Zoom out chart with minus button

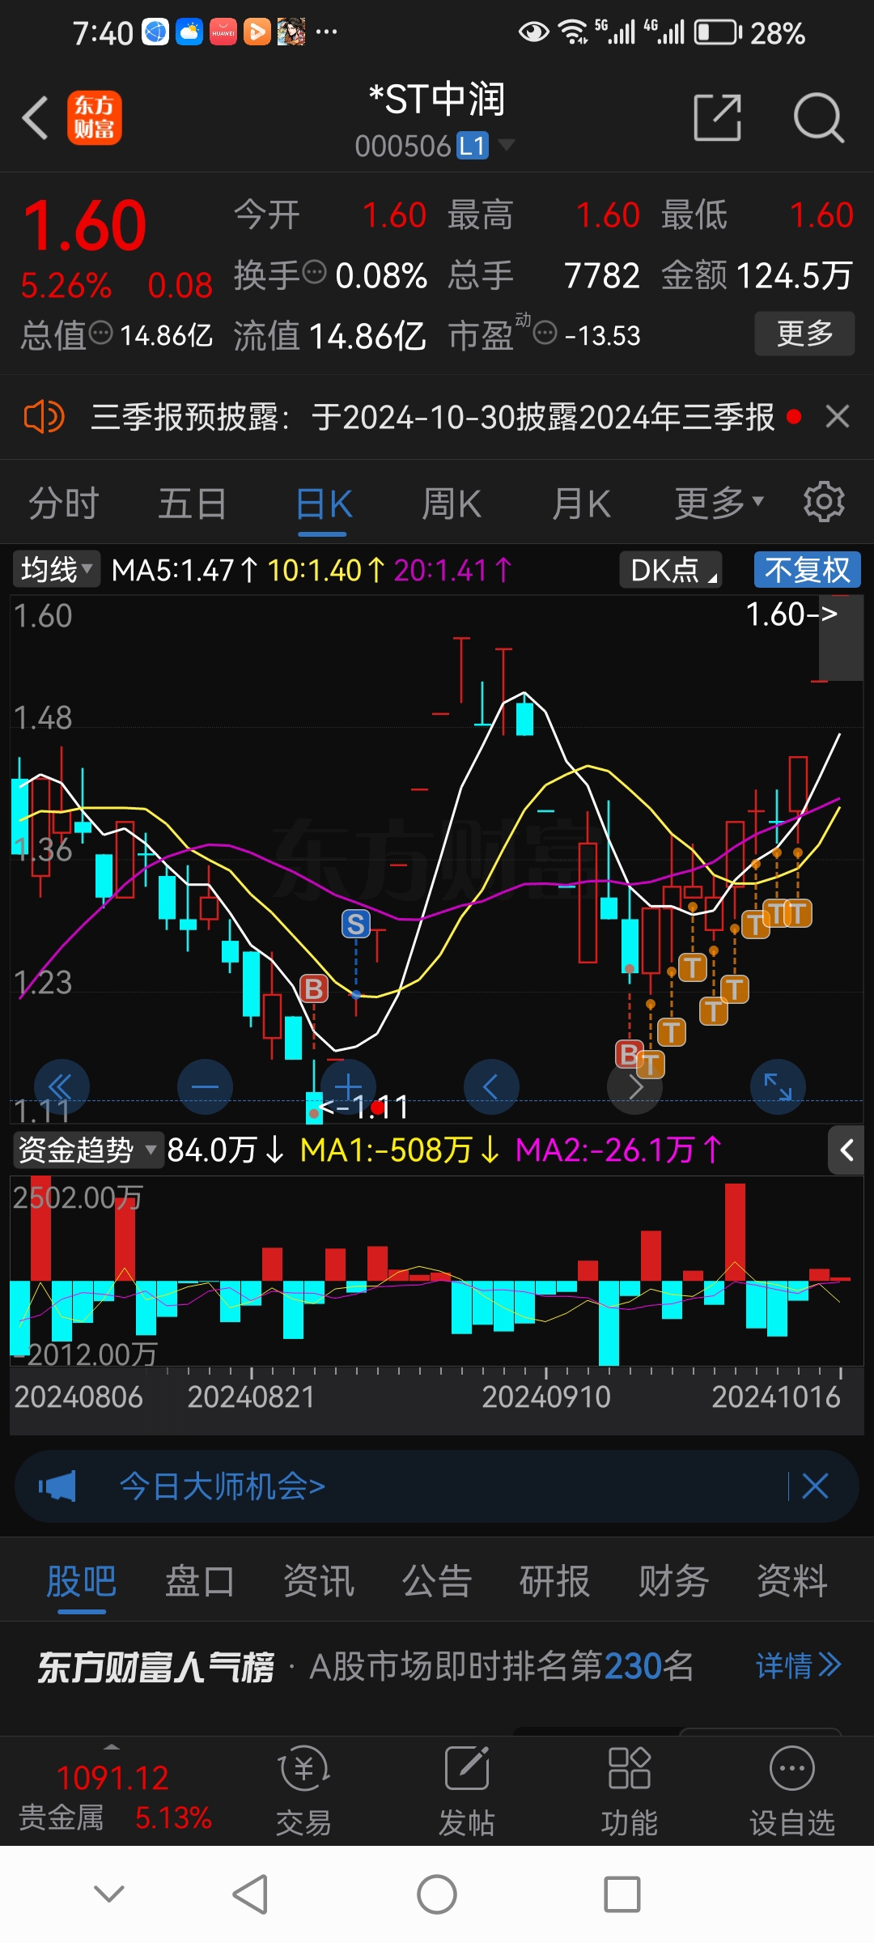205,1086
